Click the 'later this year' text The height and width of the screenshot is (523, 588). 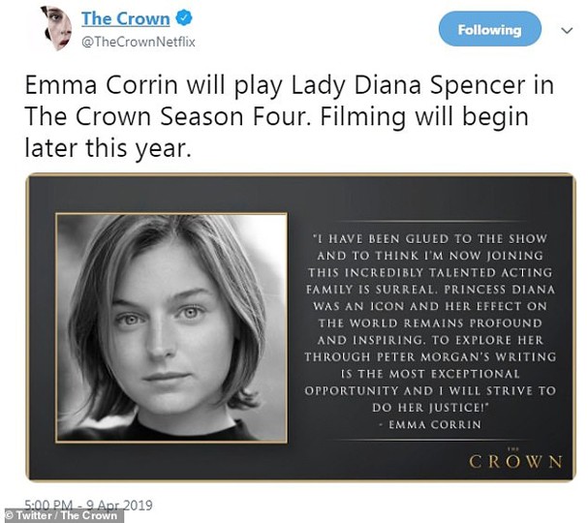coord(108,148)
